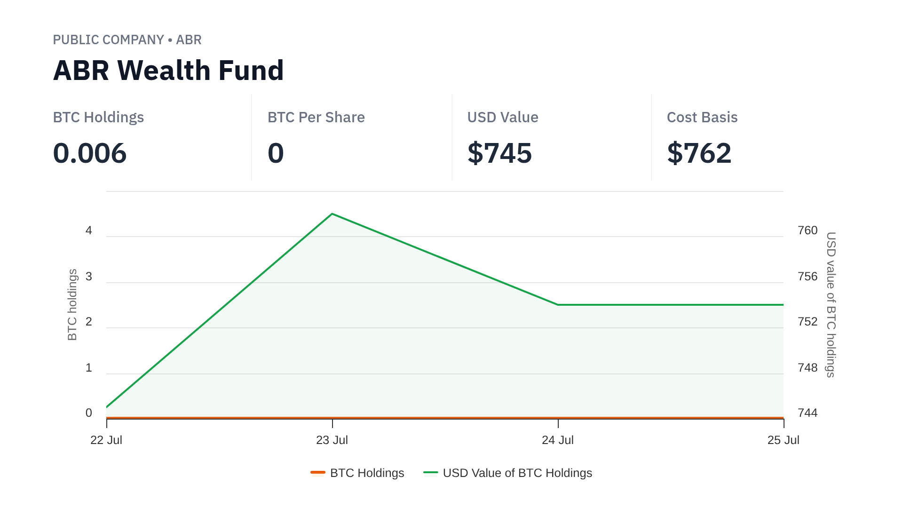Click the $762 Cost Basis figure
The width and height of the screenshot is (903, 508).
pyautogui.click(x=699, y=153)
